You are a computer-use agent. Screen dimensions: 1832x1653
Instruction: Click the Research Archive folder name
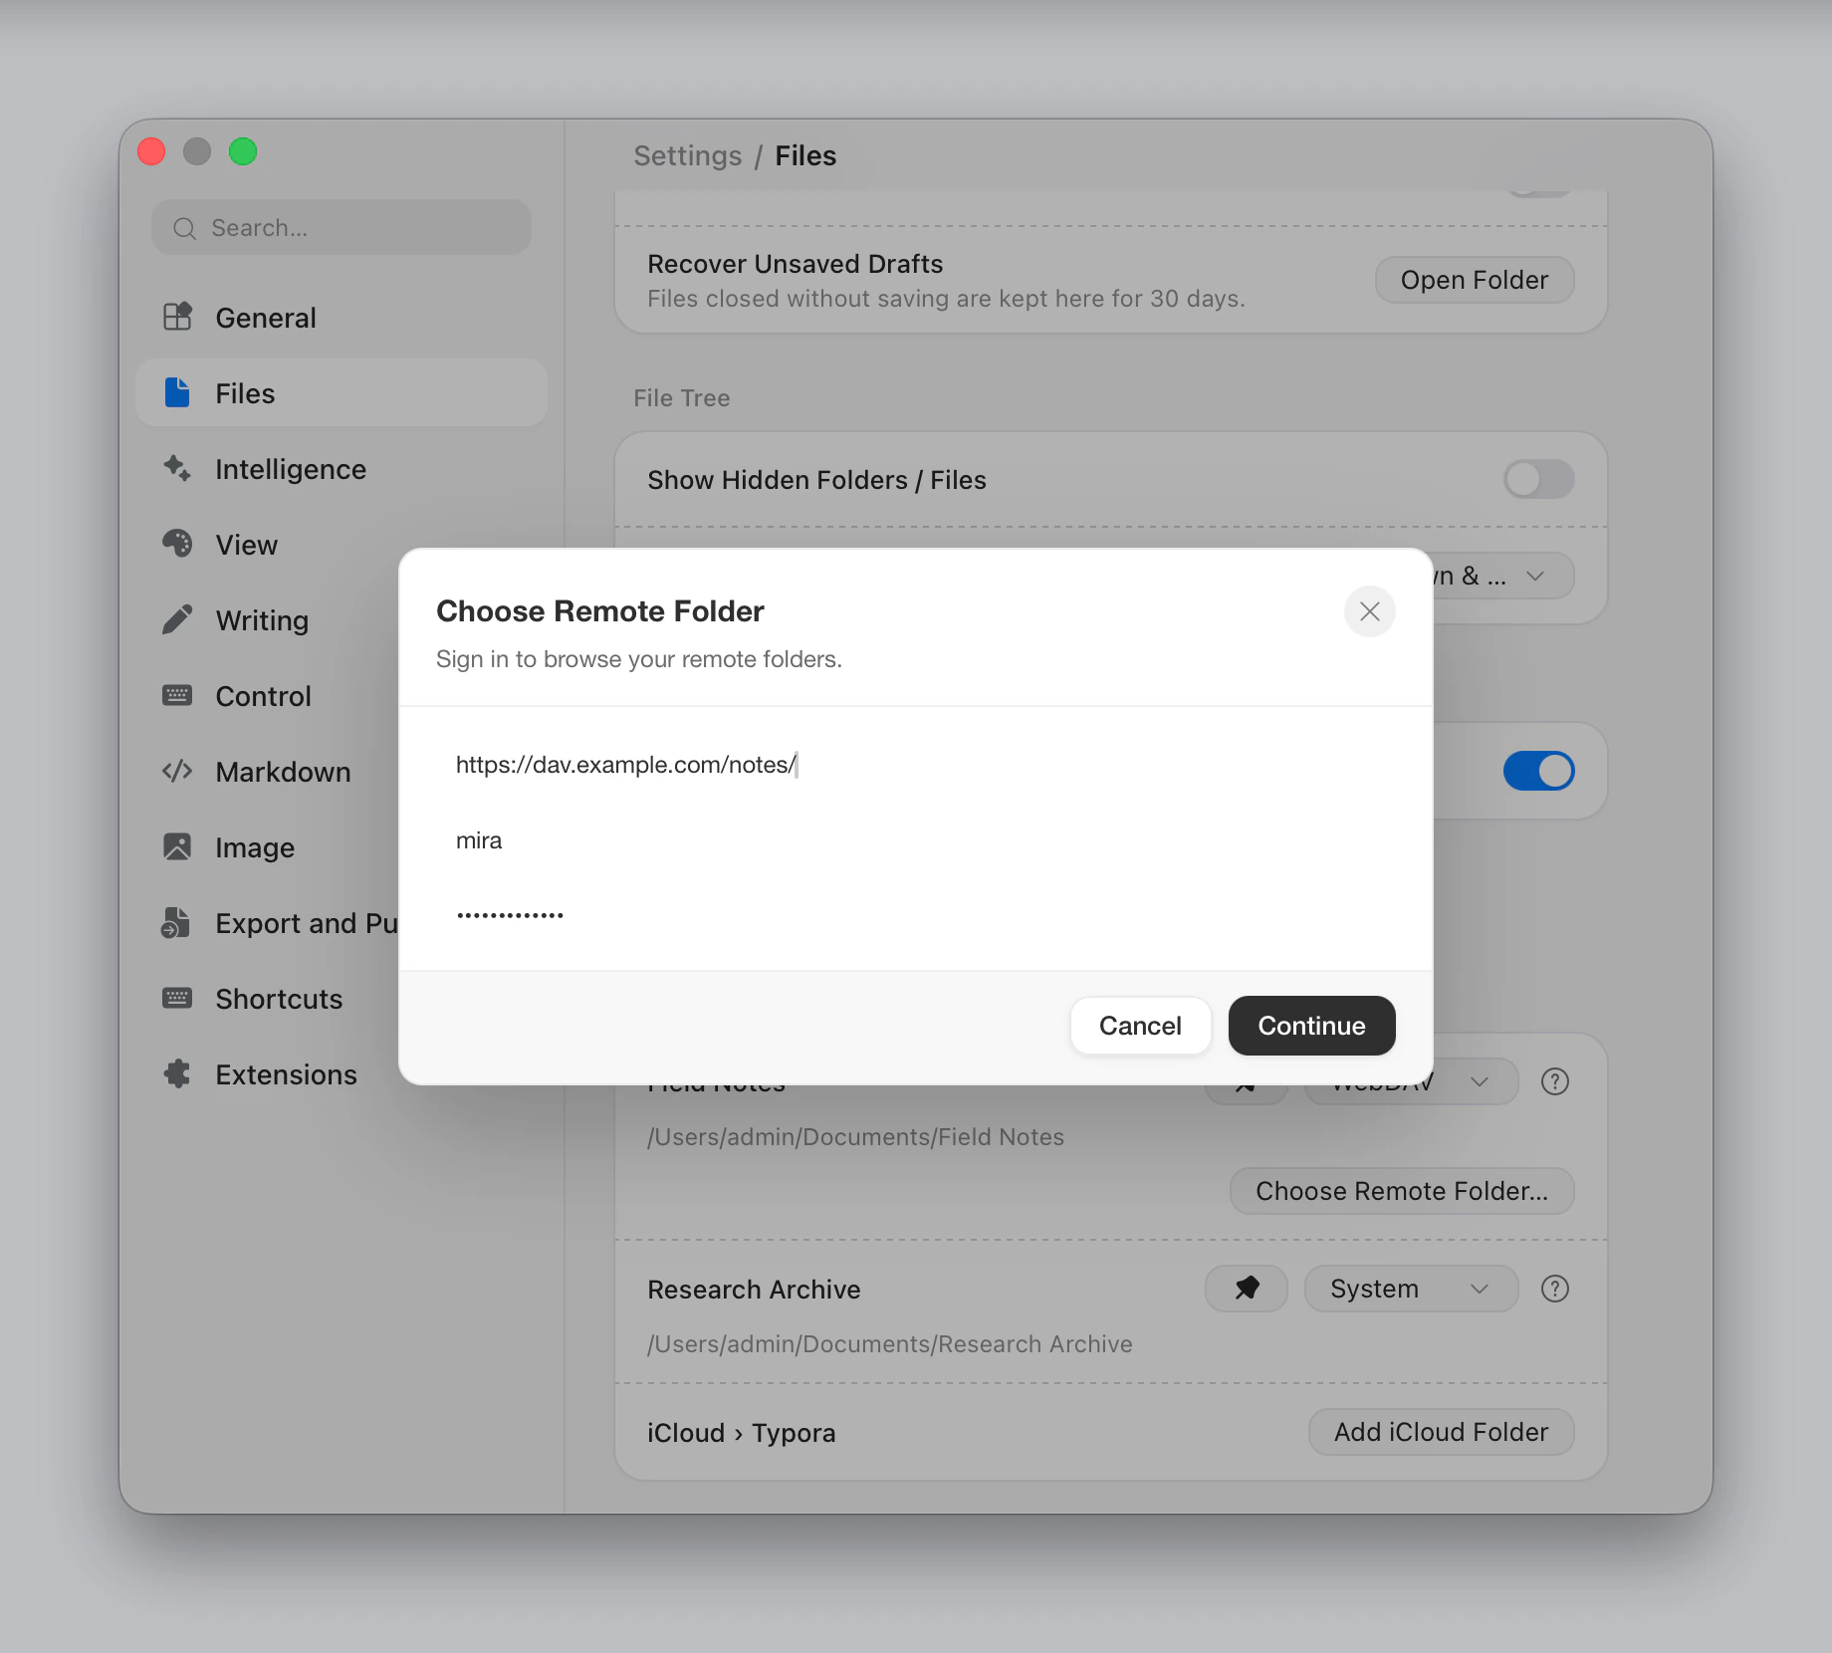[x=754, y=1289]
